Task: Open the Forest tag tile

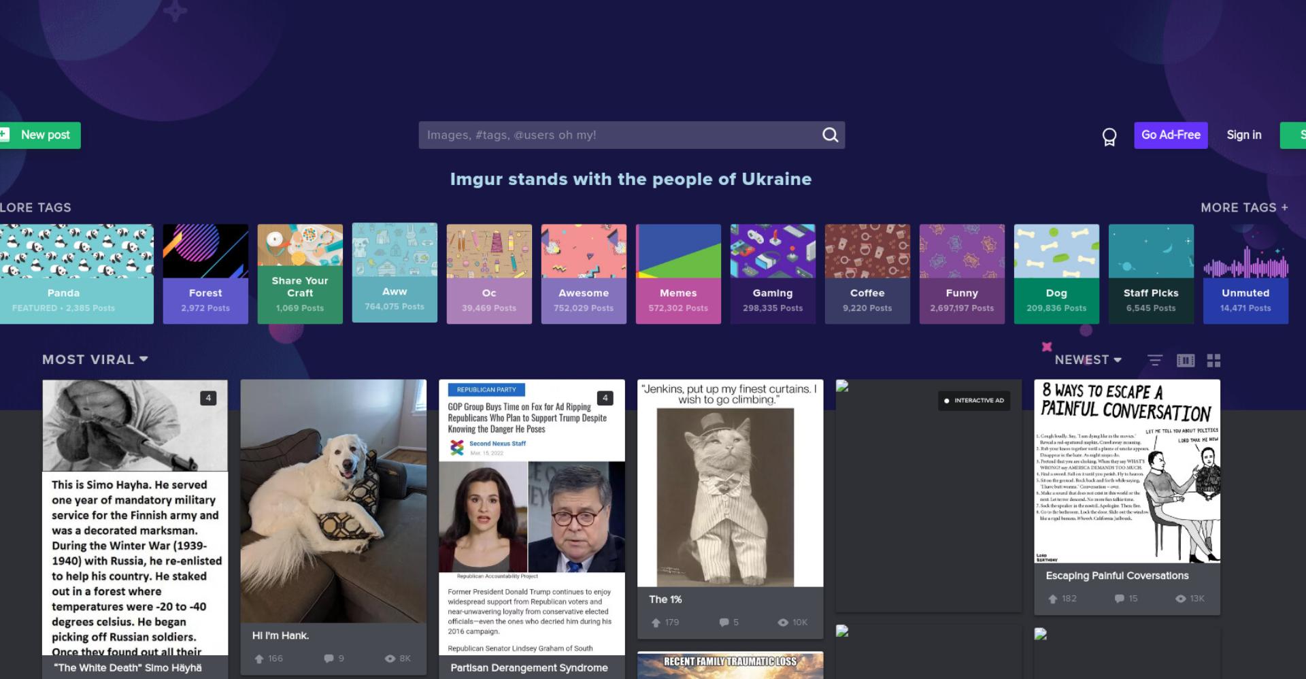Action: 205,274
